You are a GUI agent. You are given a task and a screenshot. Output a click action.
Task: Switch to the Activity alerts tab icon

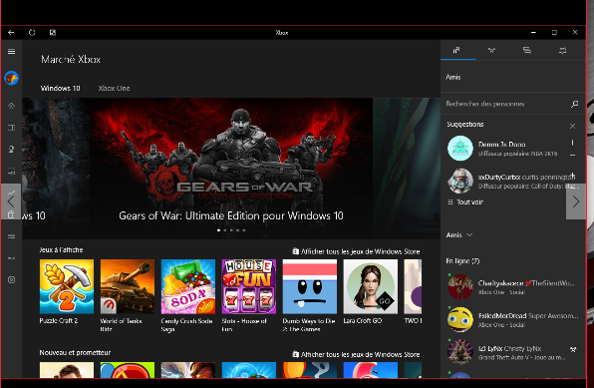click(562, 50)
